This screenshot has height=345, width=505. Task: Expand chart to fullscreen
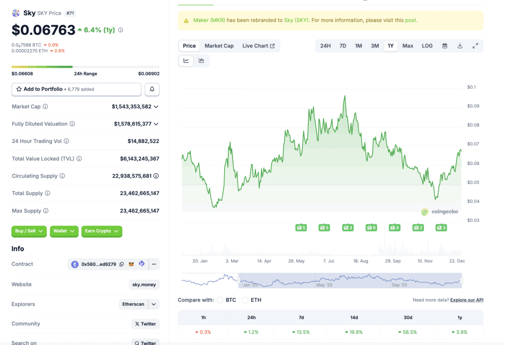point(475,46)
